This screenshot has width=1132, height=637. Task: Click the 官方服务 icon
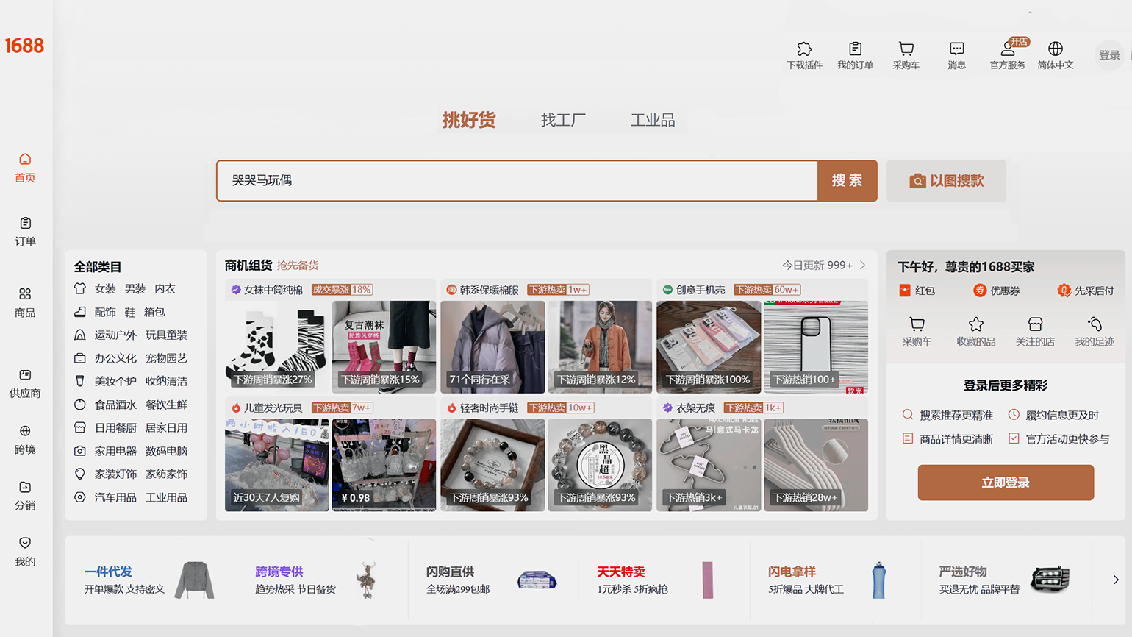tap(1007, 49)
